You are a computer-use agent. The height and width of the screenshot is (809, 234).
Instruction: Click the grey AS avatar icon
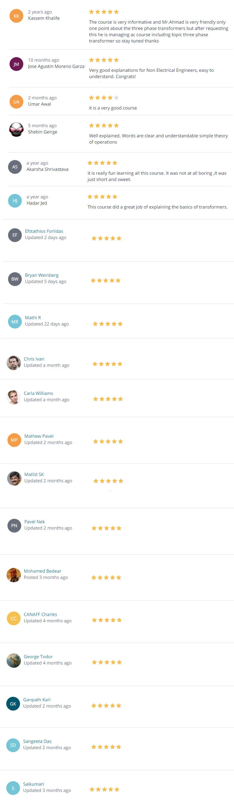coord(15,167)
